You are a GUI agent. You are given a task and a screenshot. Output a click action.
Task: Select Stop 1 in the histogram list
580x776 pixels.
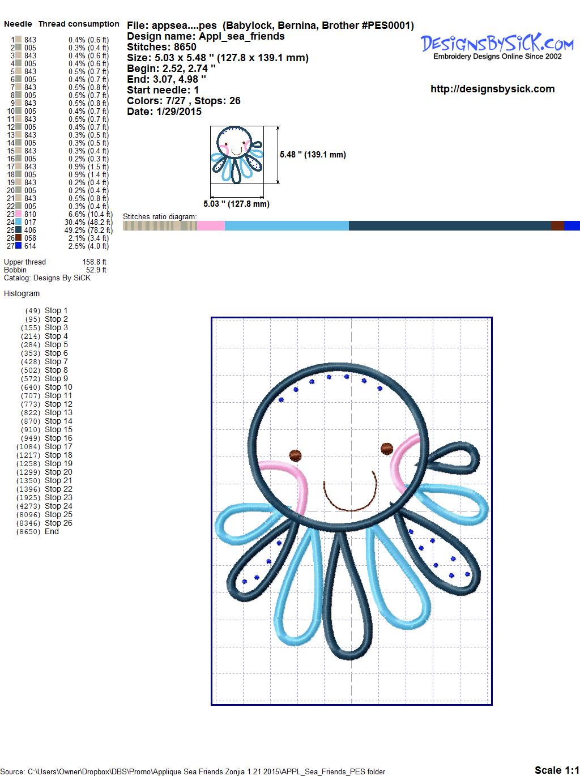[x=56, y=310]
